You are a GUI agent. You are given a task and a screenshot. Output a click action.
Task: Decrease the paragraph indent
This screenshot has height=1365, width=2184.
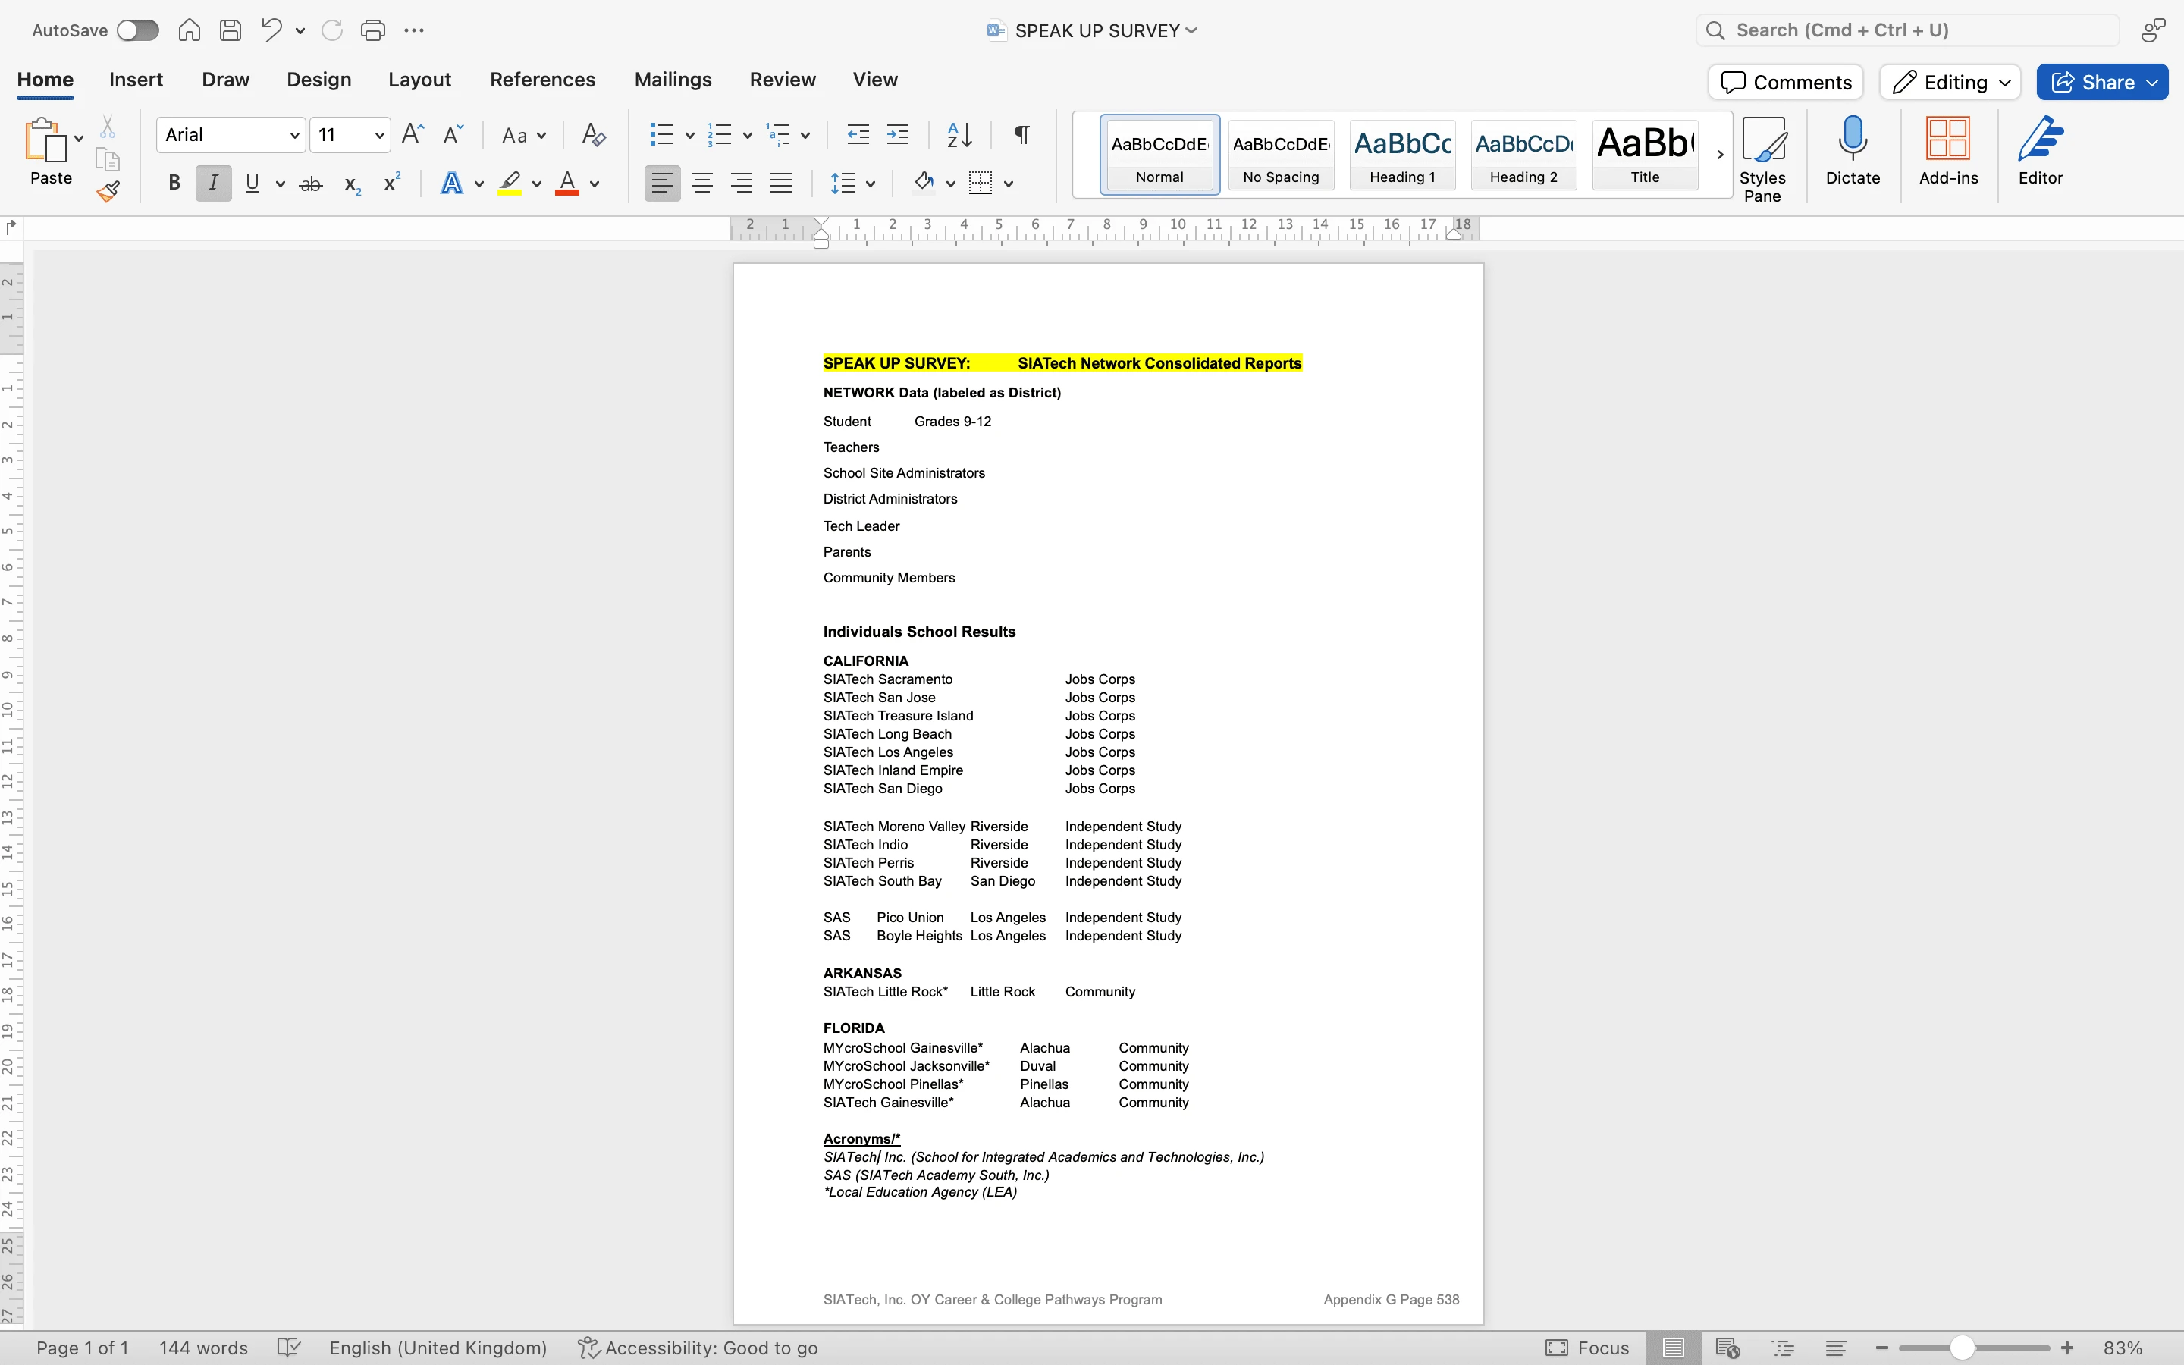point(858,134)
